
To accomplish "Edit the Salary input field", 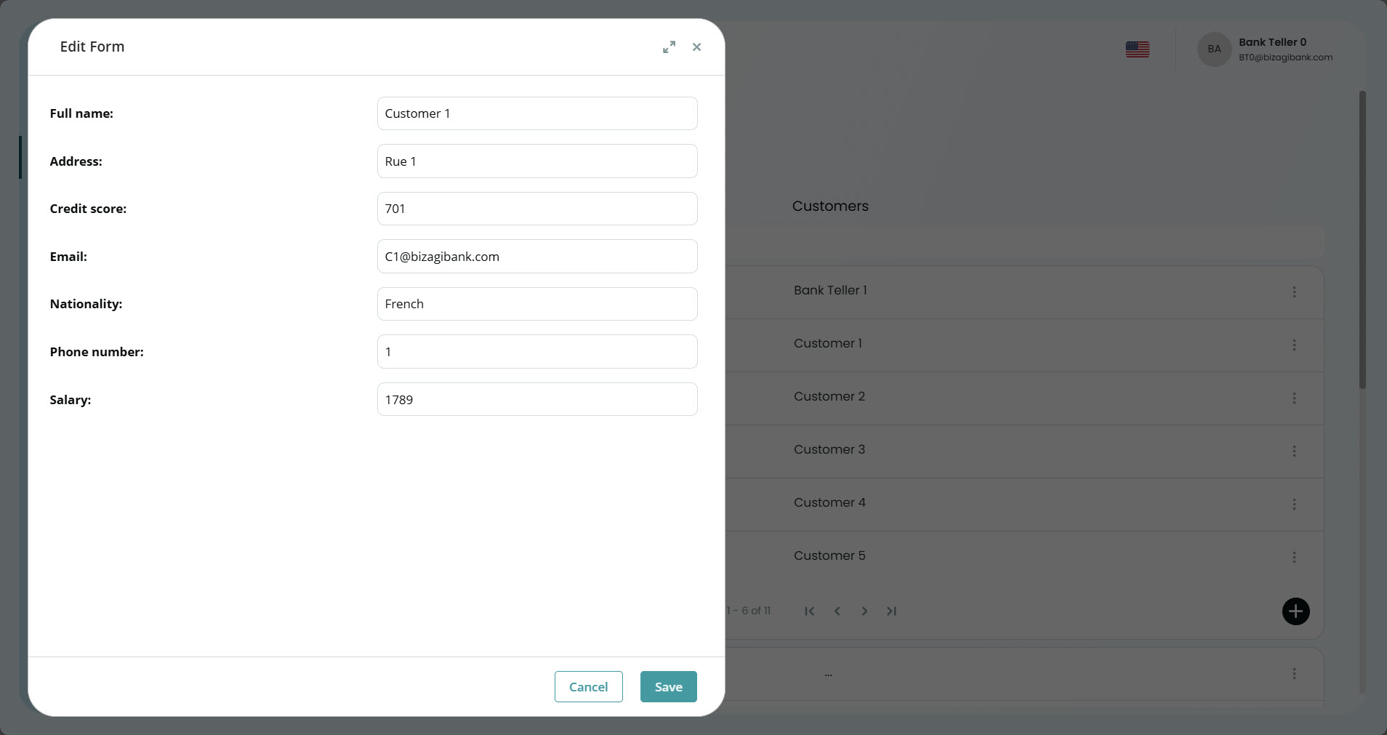I will [536, 399].
